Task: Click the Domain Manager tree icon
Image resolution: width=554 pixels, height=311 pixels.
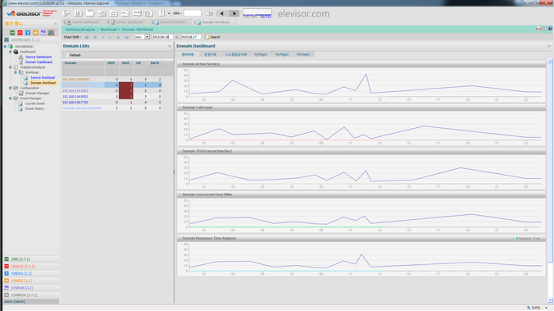Action: [20, 93]
